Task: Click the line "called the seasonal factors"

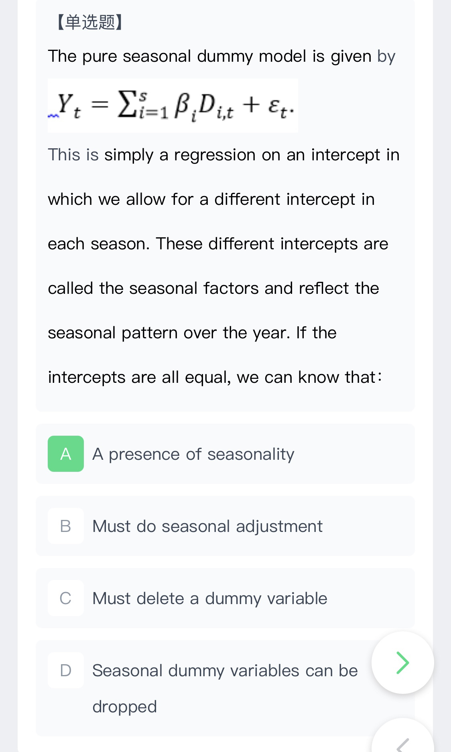Action: click(213, 288)
